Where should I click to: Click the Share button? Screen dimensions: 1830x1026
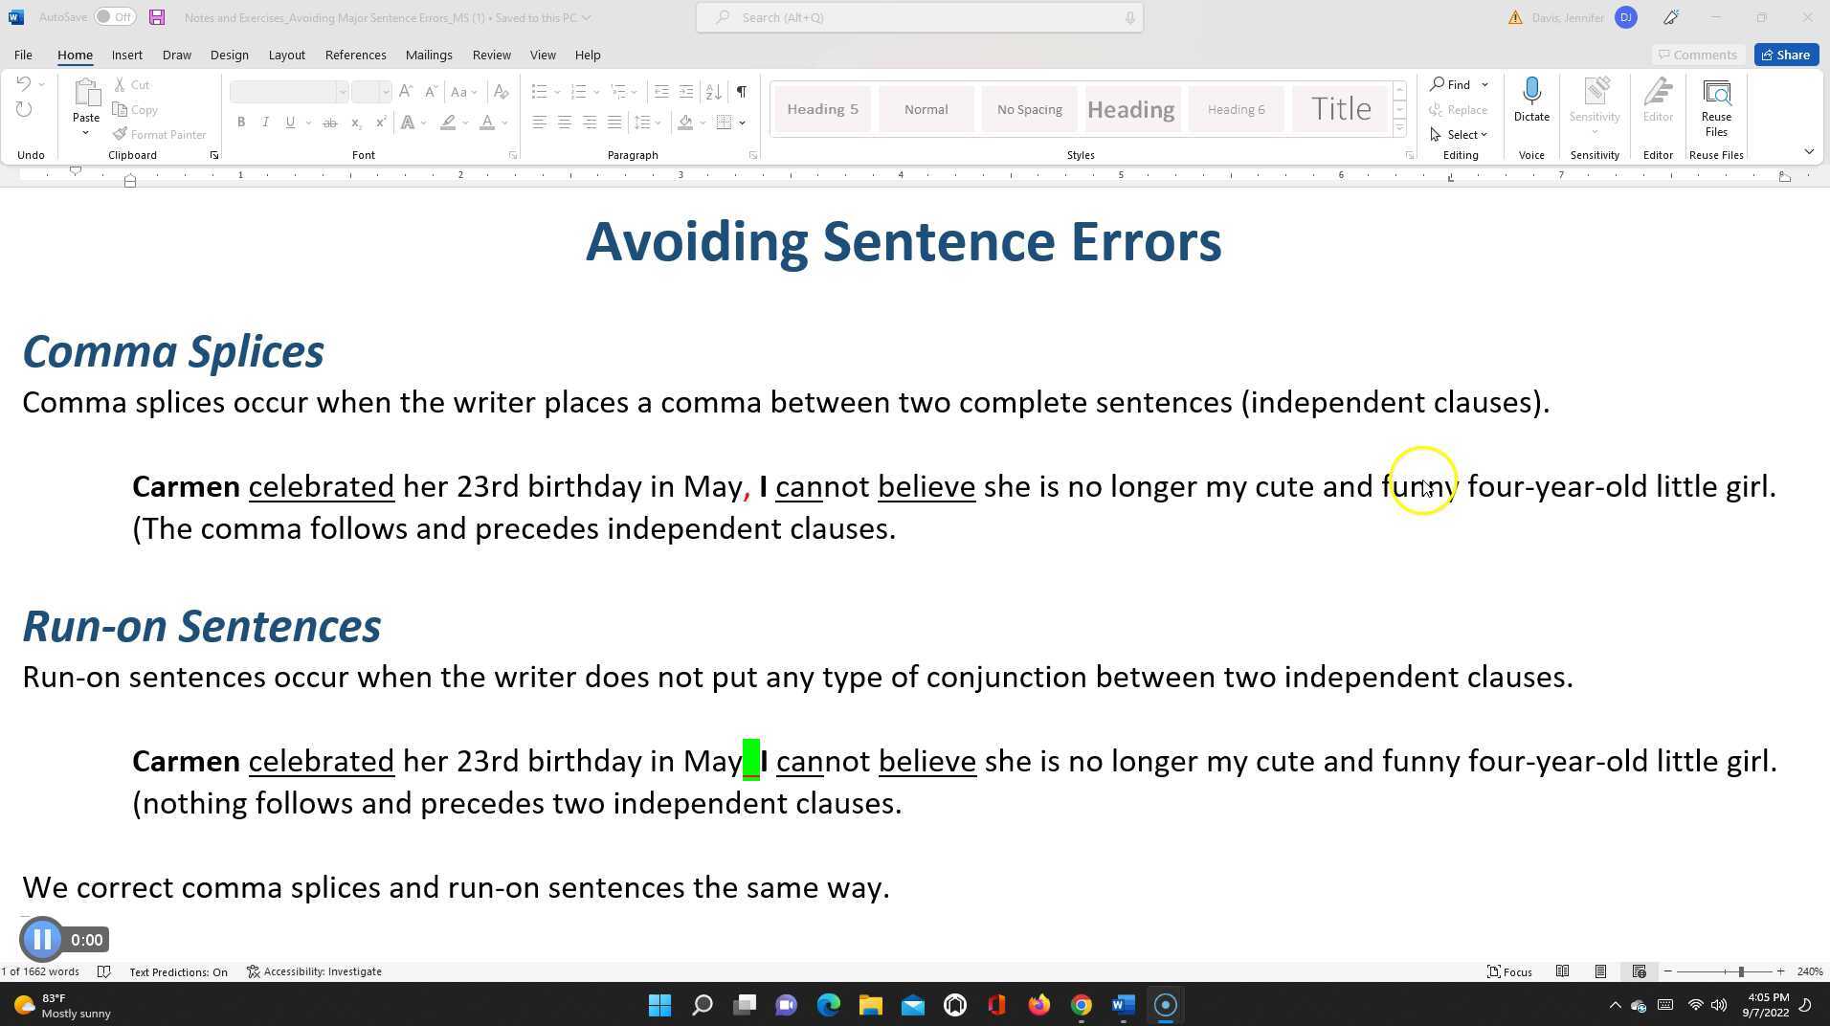[1784, 55]
